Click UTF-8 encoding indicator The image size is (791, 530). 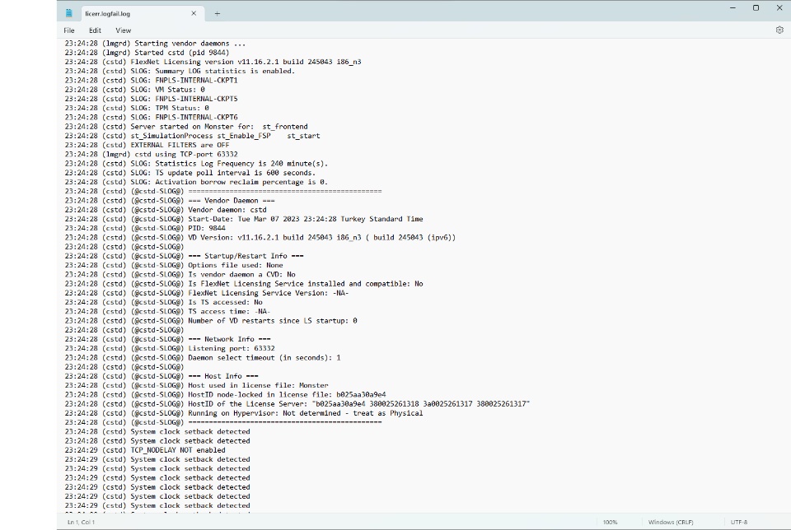(739, 522)
